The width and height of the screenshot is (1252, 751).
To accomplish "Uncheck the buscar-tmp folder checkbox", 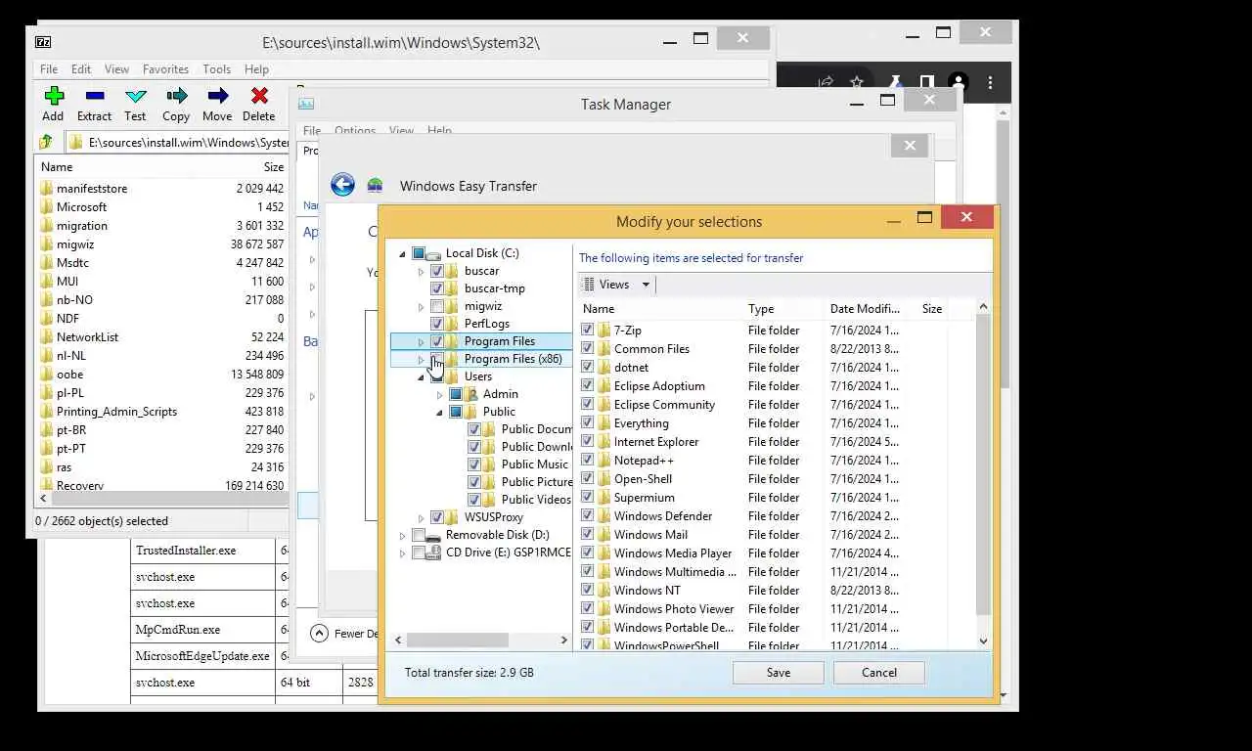I will coord(437,288).
